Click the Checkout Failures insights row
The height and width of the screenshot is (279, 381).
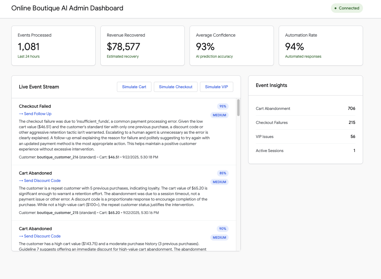(305, 123)
